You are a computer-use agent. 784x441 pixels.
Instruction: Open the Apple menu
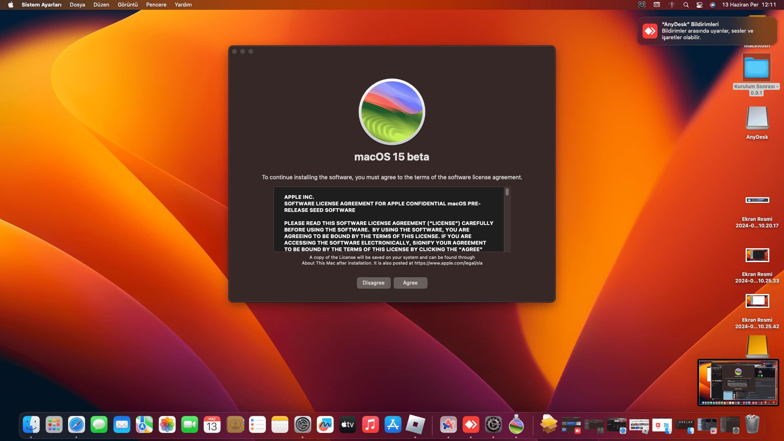click(x=11, y=5)
